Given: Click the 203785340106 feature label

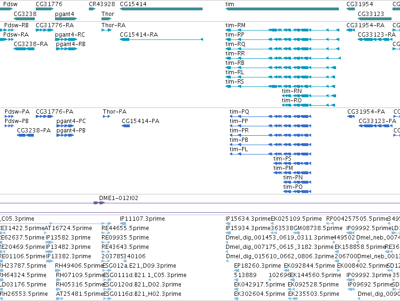Looking at the screenshot, I should (x=124, y=256).
